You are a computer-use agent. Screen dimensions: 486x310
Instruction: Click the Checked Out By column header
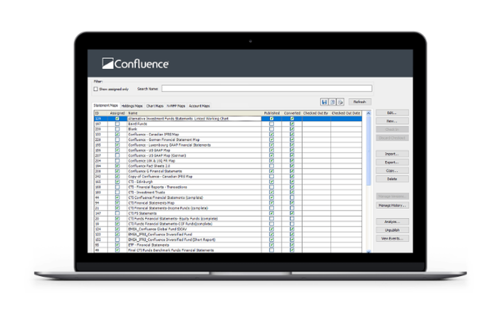(316, 114)
